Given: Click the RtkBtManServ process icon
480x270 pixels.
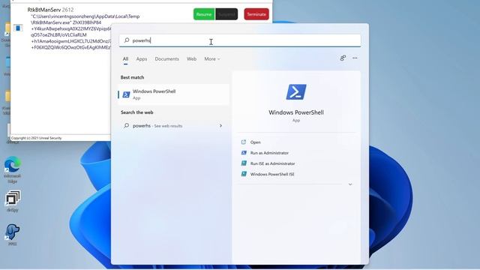Looking at the screenshot, I should [x=18, y=28].
